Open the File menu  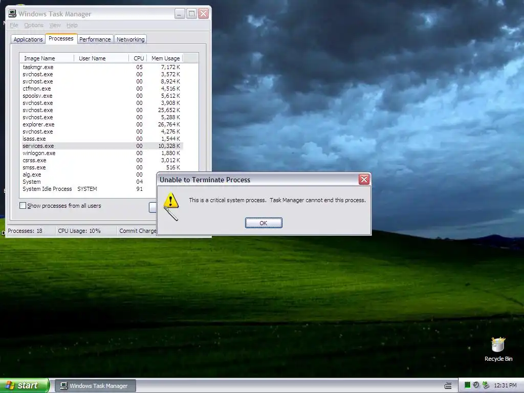14,25
